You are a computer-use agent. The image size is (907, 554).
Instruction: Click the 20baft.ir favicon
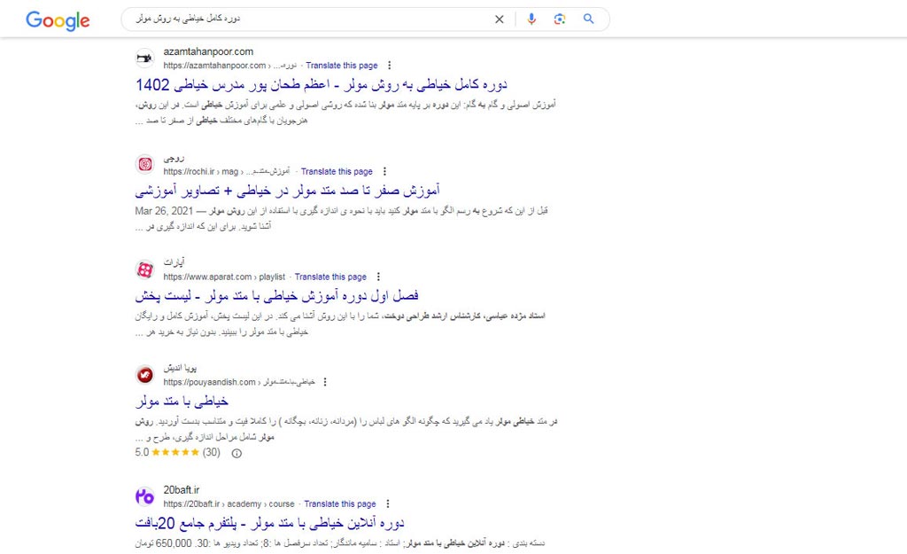(144, 495)
